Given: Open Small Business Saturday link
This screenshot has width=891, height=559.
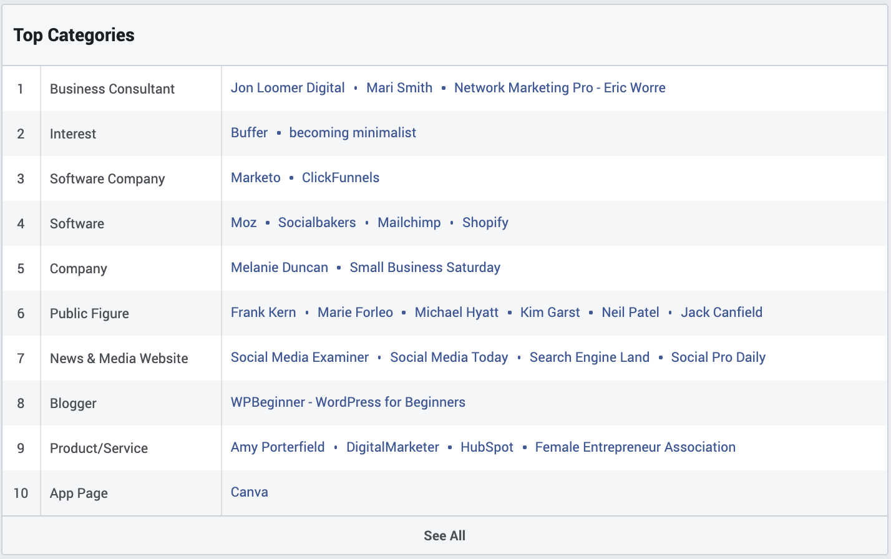Looking at the screenshot, I should (425, 268).
